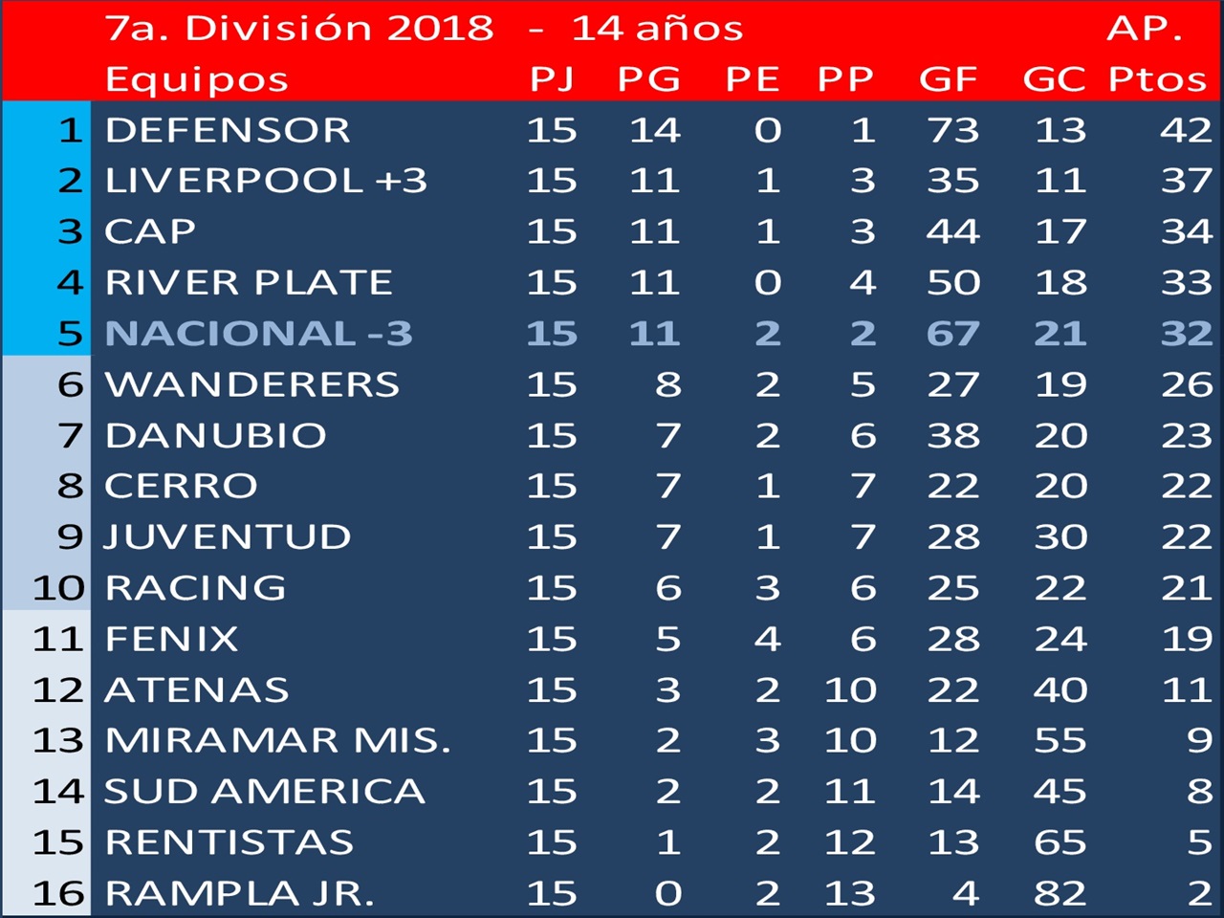Viewport: 1224px width, 918px height.
Task: Select the WANDERERS team name
Action: point(252,384)
